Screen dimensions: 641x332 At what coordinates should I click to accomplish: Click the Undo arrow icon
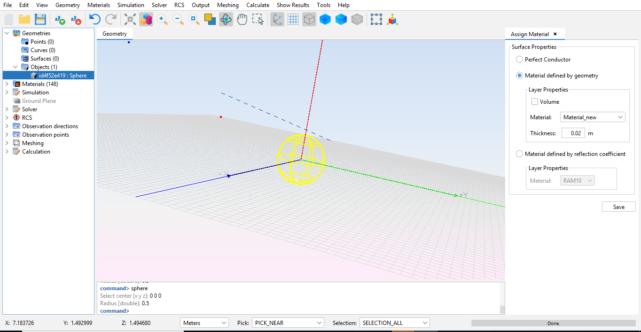click(x=95, y=19)
